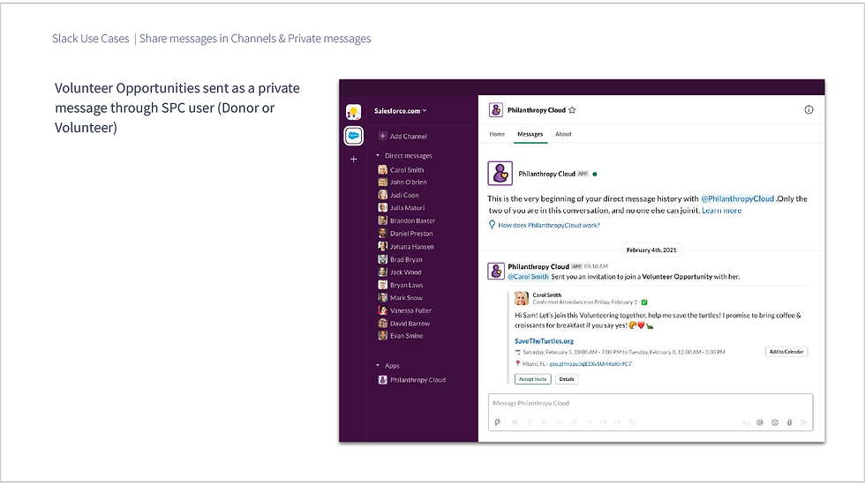Click the Add Channel label
865x485 pixels.
tap(408, 136)
